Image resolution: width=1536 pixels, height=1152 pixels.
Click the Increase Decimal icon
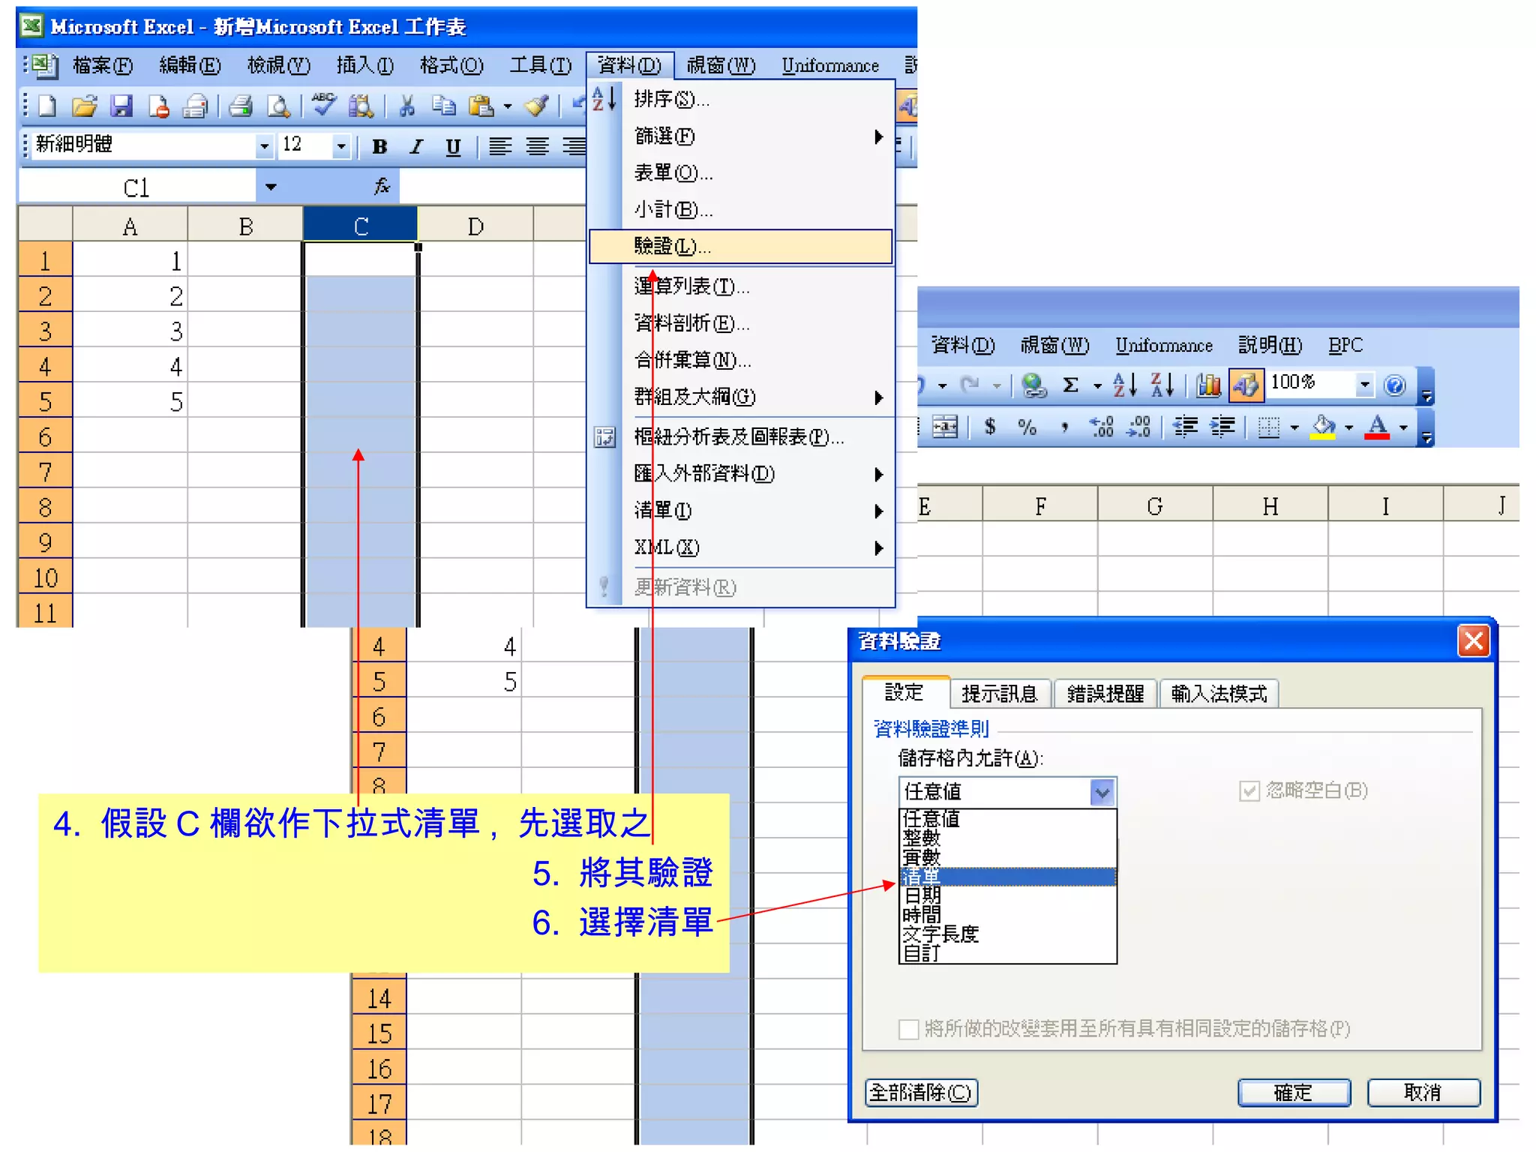click(x=1101, y=427)
